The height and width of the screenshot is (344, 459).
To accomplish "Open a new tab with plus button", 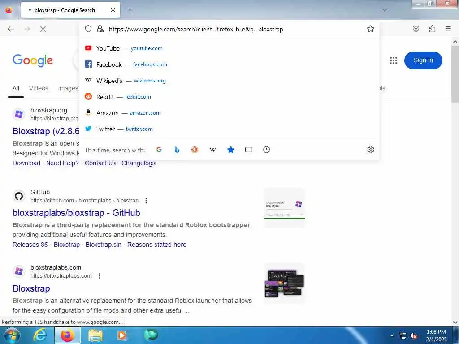I will pyautogui.click(x=130, y=10).
